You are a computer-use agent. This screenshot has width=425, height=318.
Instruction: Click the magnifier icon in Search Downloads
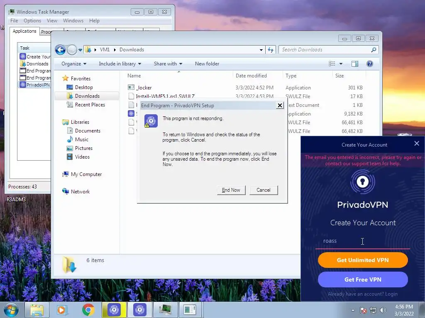pos(374,50)
